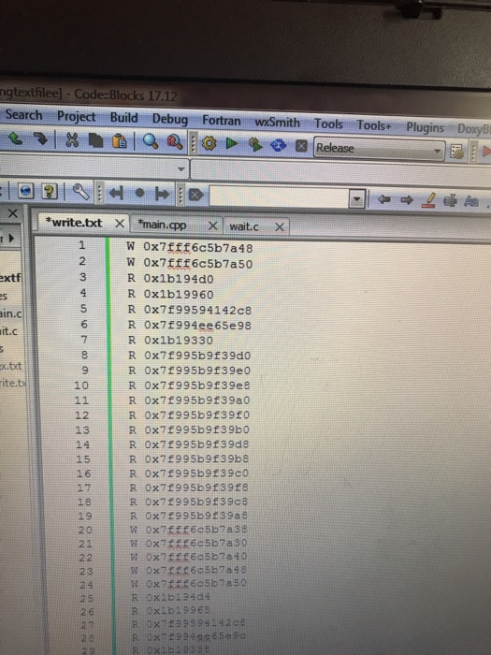Open the search box dropdown arrow
This screenshot has height=655, width=491.
click(x=357, y=199)
